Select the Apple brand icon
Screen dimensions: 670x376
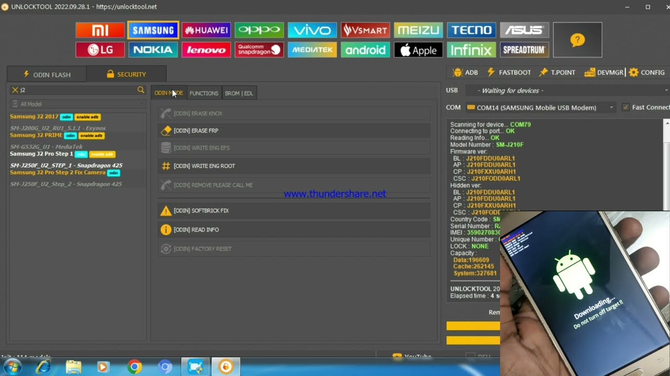[418, 50]
